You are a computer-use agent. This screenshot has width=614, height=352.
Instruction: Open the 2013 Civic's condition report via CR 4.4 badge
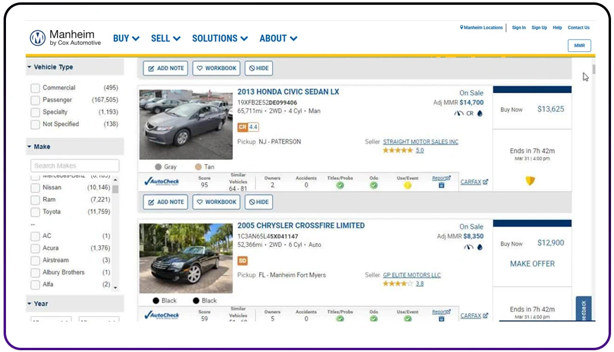(248, 127)
